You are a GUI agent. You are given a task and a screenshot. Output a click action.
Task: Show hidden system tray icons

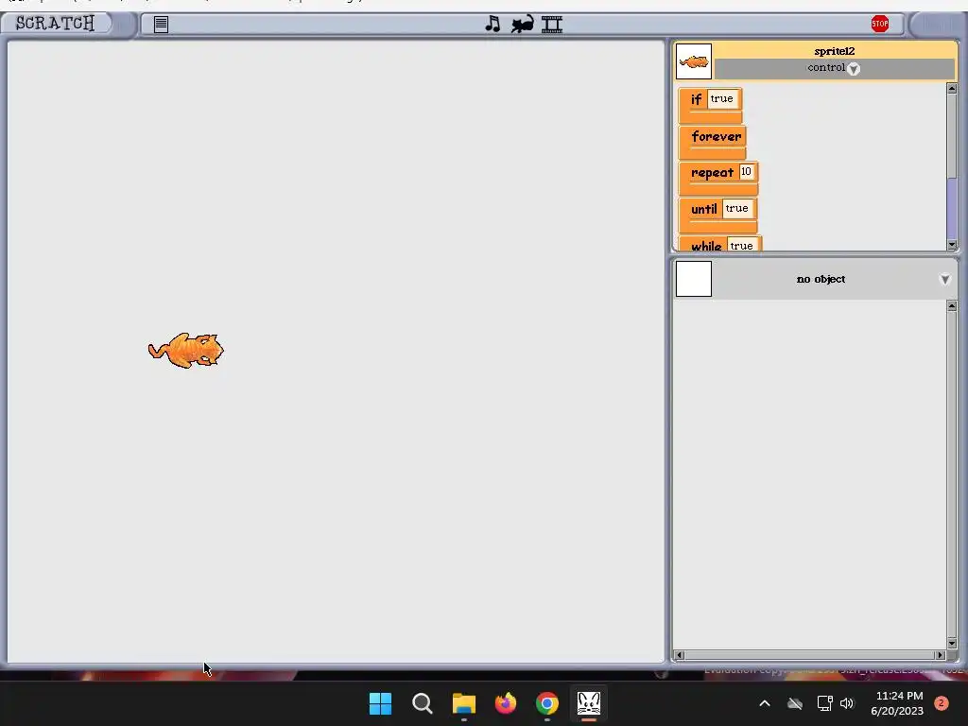[764, 703]
